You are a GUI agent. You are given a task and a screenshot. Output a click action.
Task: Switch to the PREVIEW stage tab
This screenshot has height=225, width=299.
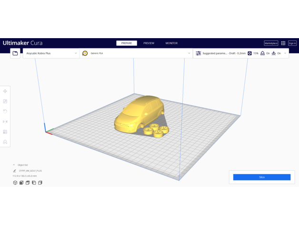tap(149, 43)
